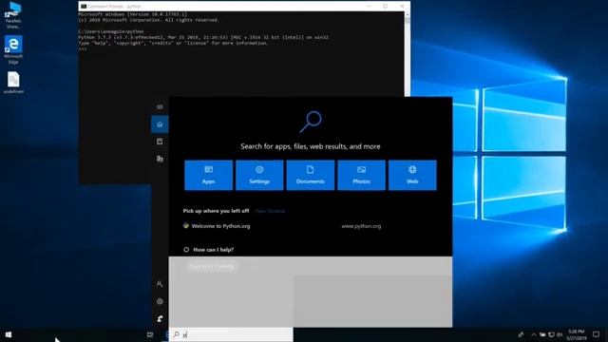Click the People icon in the taskbar
Image resolution: width=608 pixels, height=342 pixels.
[x=521, y=334]
